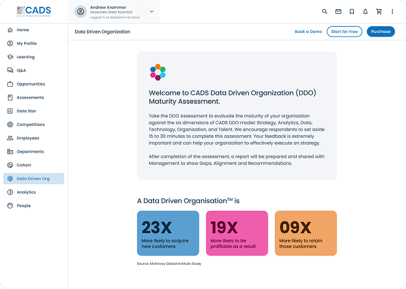Click the search magnifier icon
Screen dimensions: 406x289
coord(325,11)
